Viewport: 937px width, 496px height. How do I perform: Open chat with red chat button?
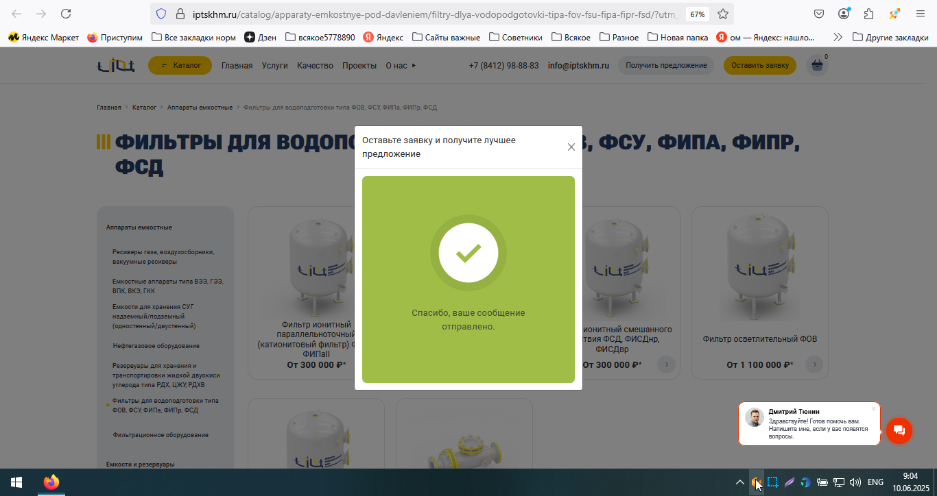(899, 430)
